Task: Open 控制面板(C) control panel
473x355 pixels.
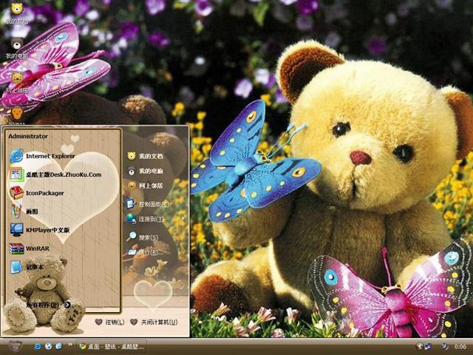Action: (x=148, y=204)
